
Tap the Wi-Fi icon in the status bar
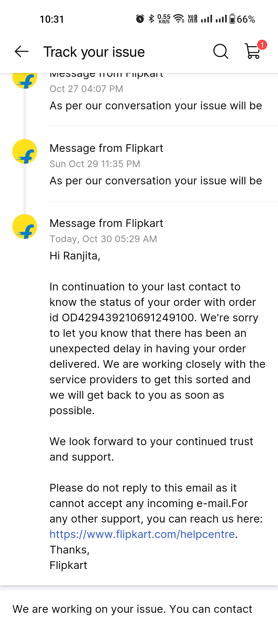[179, 19]
